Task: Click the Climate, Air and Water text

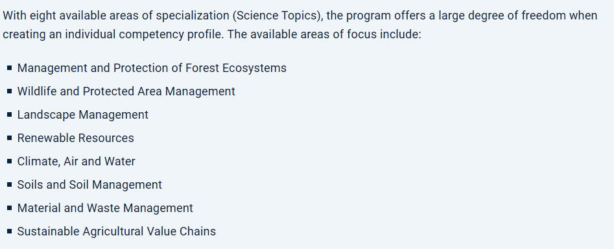Action: point(76,161)
